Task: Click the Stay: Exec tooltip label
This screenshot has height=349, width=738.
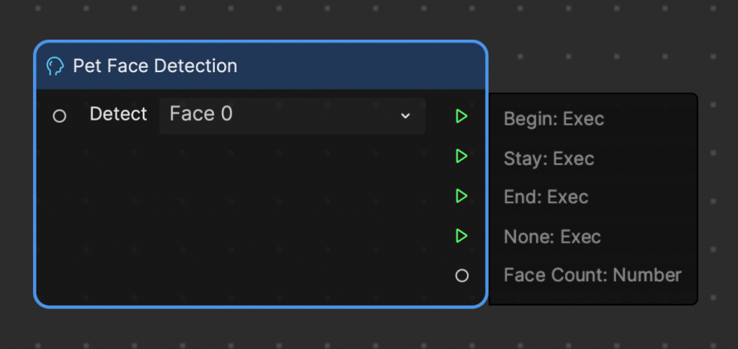Action: point(548,159)
